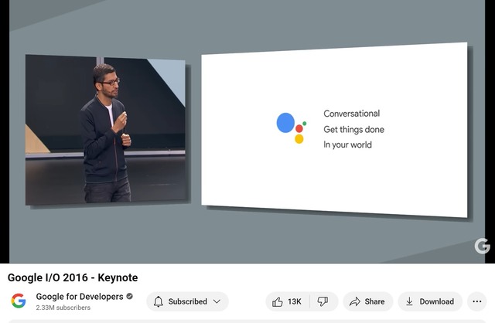Download the video
This screenshot has height=323, width=495.
click(430, 301)
